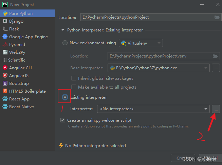Click the interpreter browse ellipsis button

pos(216,109)
